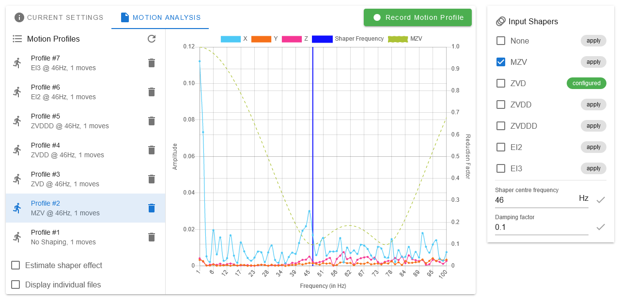Toggle MZV curve legend swatch
This screenshot has height=300, width=620.
tap(398, 39)
